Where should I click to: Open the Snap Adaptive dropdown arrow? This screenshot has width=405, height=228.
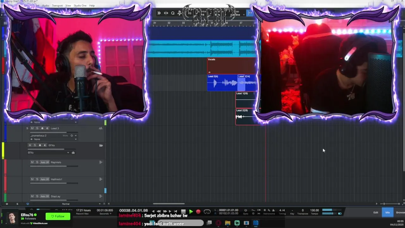pos(244,15)
